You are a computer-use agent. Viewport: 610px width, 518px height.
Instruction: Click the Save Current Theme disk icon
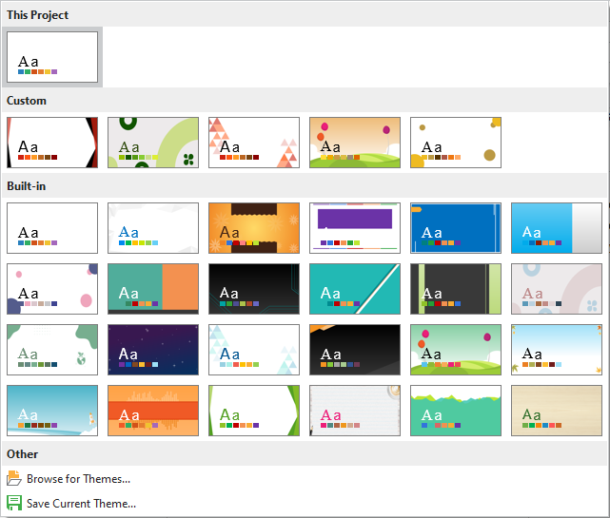(x=14, y=504)
